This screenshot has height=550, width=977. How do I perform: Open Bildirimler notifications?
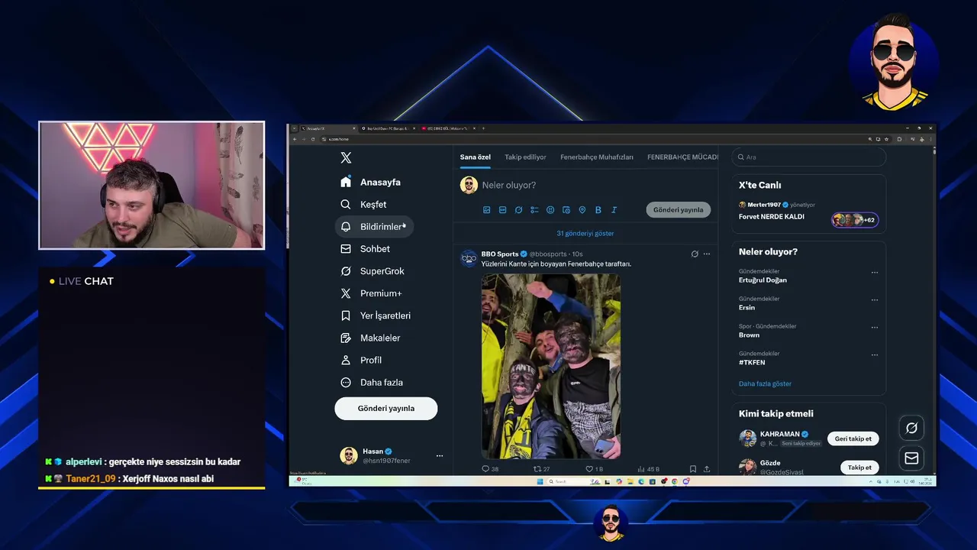[374, 226]
